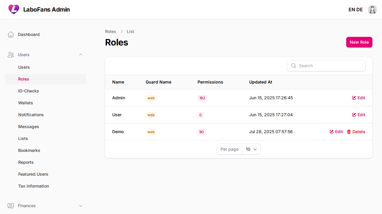The height and width of the screenshot is (214, 382).
Task: Click the List breadcrumb
Action: (x=130, y=32)
